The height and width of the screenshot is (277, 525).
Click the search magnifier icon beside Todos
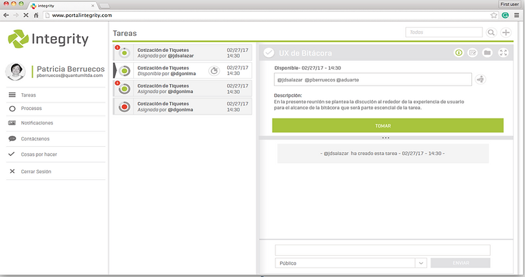tap(491, 32)
